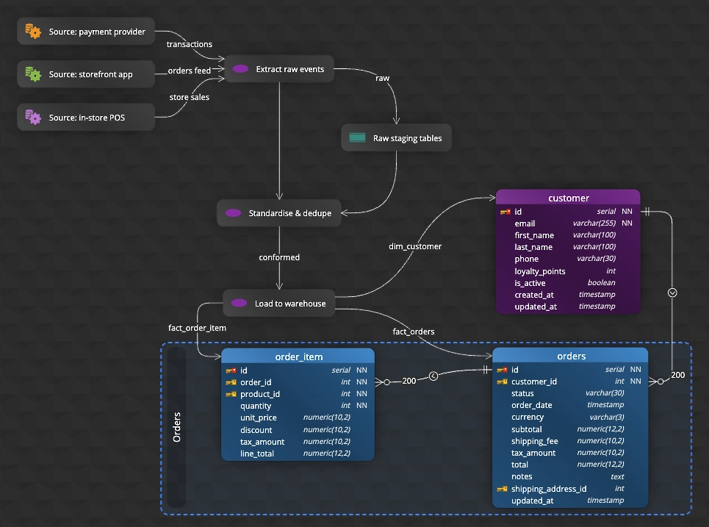Select the purple ellipse on Extract raw events

(x=240, y=69)
